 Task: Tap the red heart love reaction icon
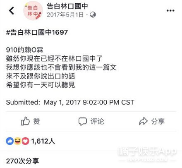pos(25,141)
